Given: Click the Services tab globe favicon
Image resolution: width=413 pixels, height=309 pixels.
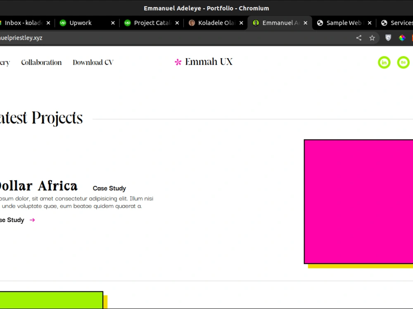Looking at the screenshot, I should [x=384, y=23].
